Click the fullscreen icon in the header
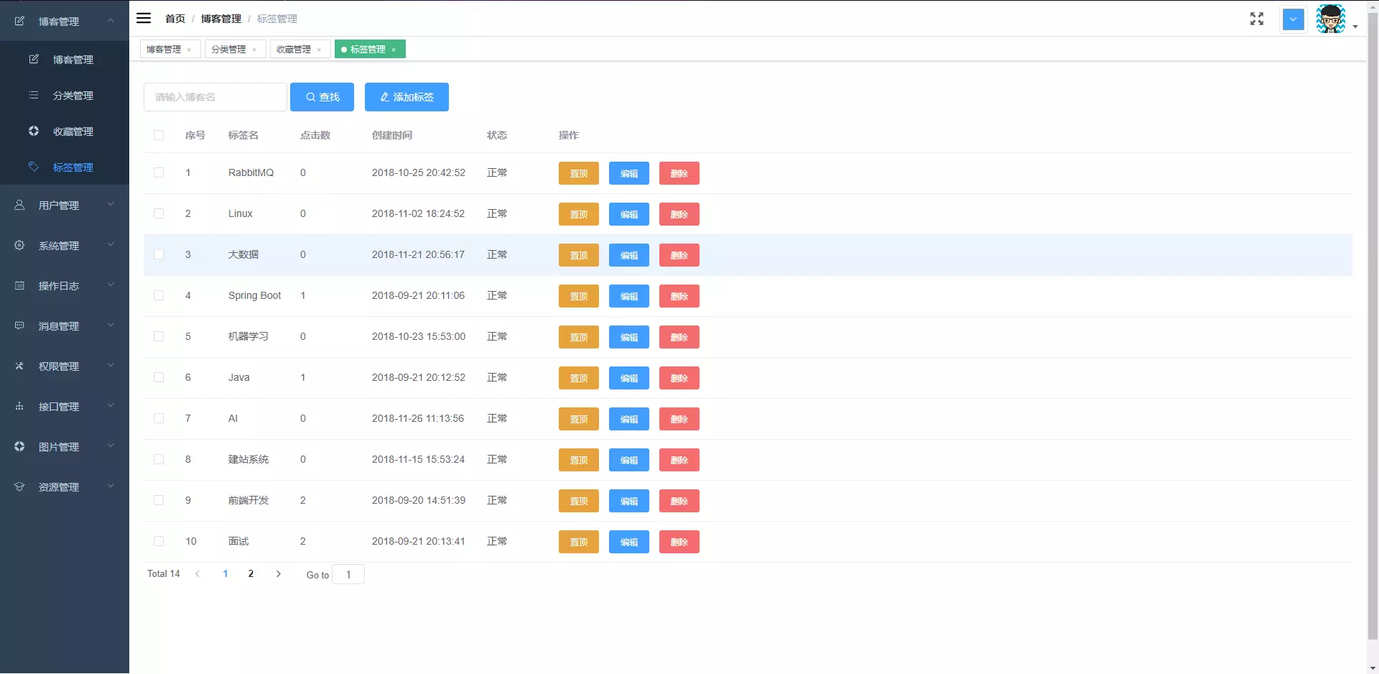 tap(1257, 19)
